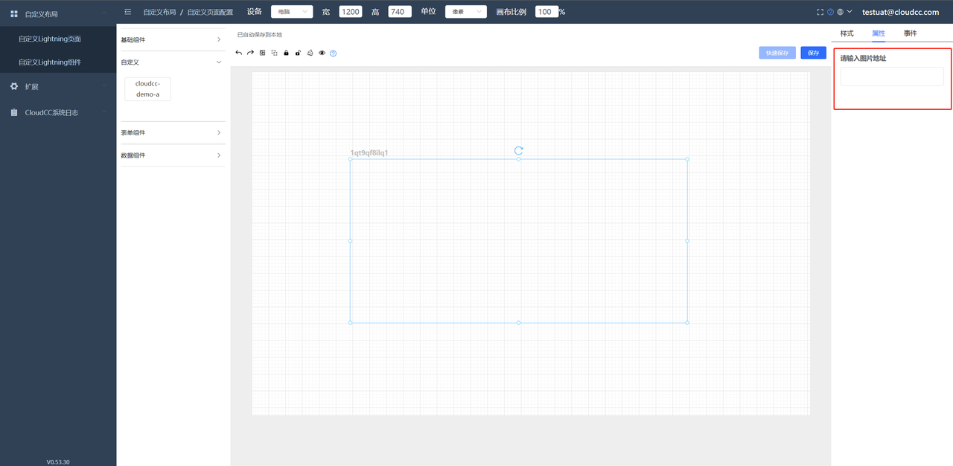This screenshot has height=466, width=953.
Task: Expand the 数据组件 section
Action: click(x=172, y=155)
